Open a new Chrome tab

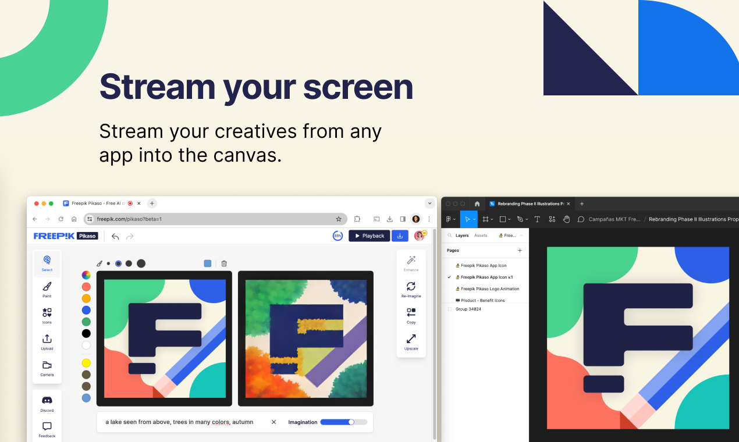152,204
